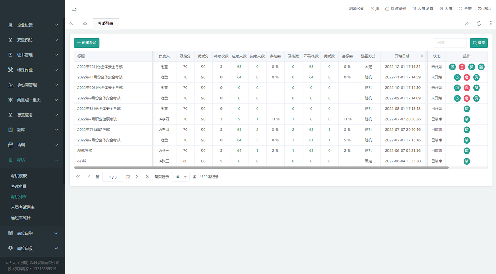Collapse the 考试 menu

(32, 160)
